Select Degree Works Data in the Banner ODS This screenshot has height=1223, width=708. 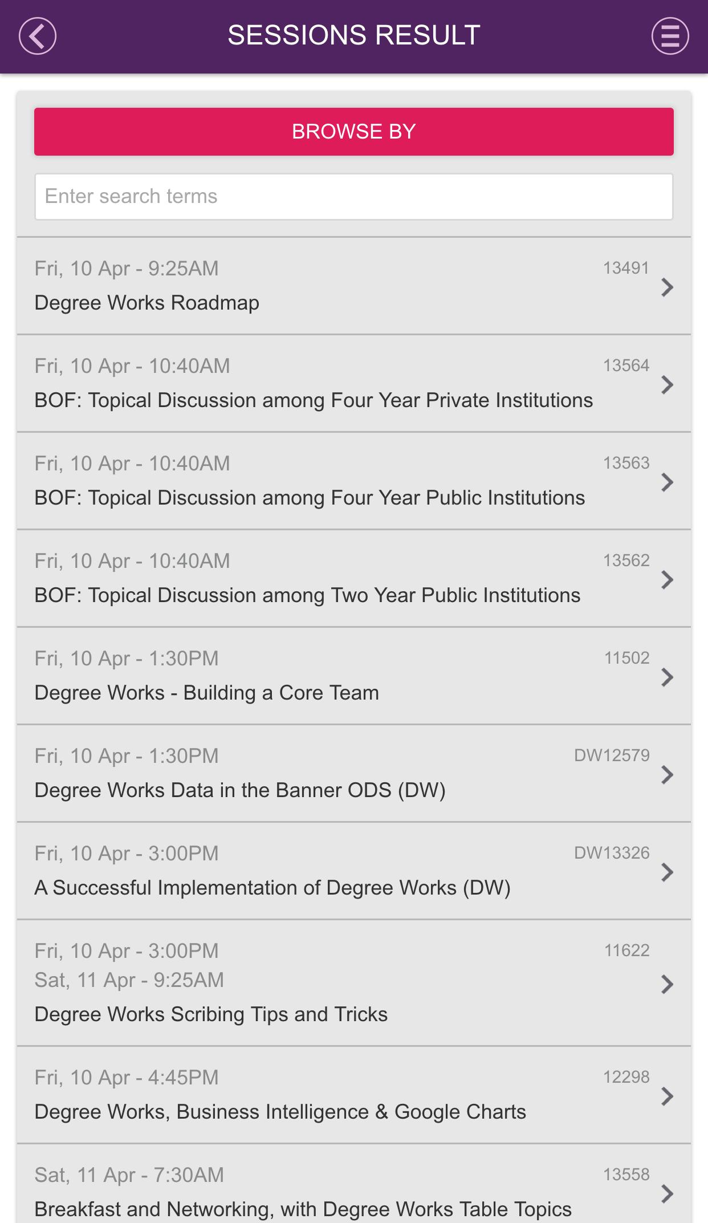pos(240,790)
